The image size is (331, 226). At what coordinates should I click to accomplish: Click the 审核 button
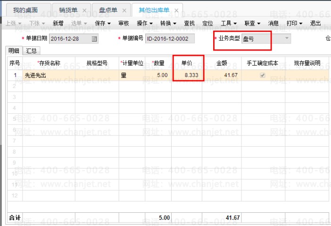pyautogui.click(x=124, y=23)
